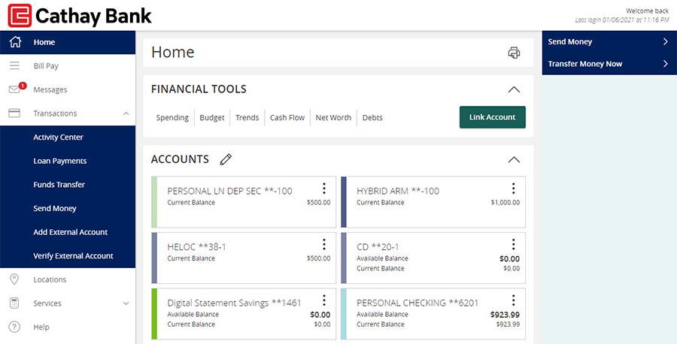677x344 pixels.
Task: Collapse the Financial Tools section
Action: click(514, 89)
